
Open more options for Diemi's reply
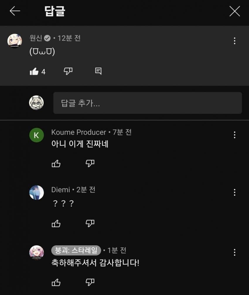point(234,192)
